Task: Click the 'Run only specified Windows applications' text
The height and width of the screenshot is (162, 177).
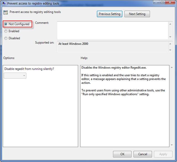Action: (110, 94)
